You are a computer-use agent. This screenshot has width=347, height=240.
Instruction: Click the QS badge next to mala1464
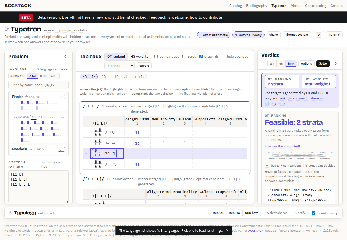pyautogui.click(x=34, y=117)
